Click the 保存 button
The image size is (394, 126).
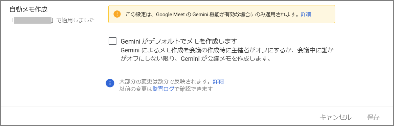click(x=373, y=117)
